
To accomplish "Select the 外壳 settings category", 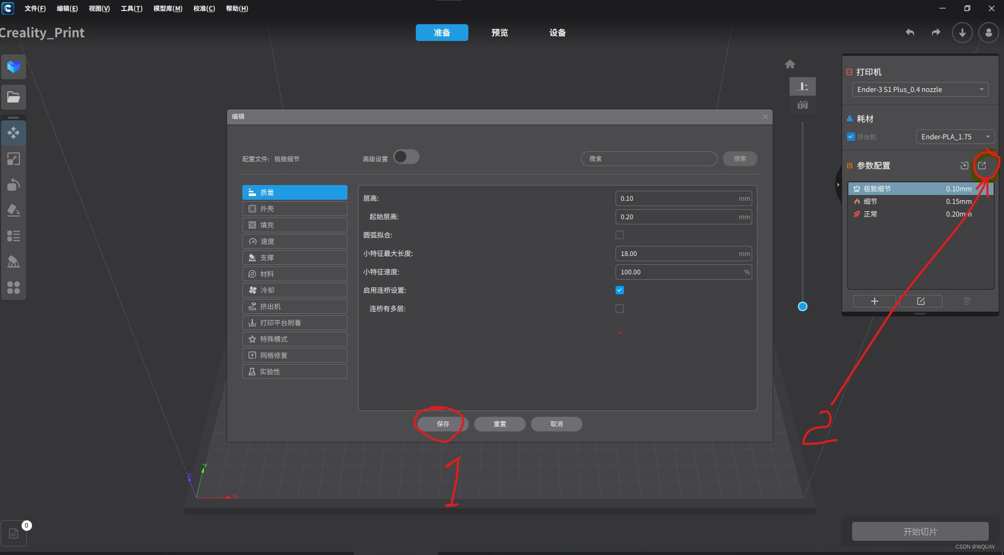I will pyautogui.click(x=295, y=209).
